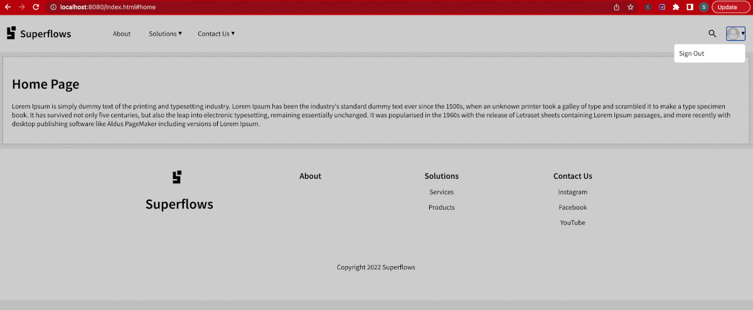
Task: Open the K extension icon
Action: [x=648, y=7]
